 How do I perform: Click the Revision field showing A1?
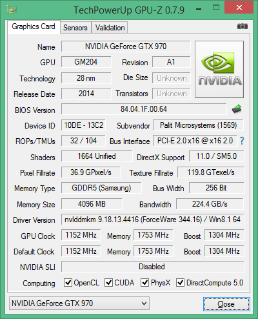[172, 62]
